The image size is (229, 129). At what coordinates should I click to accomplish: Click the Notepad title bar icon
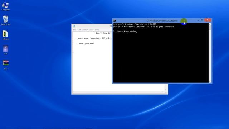[74, 26]
